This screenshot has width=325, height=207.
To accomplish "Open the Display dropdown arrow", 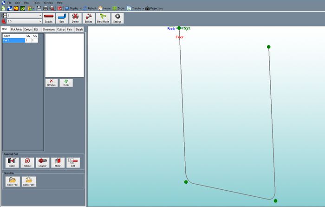I will pyautogui.click(x=81, y=8).
